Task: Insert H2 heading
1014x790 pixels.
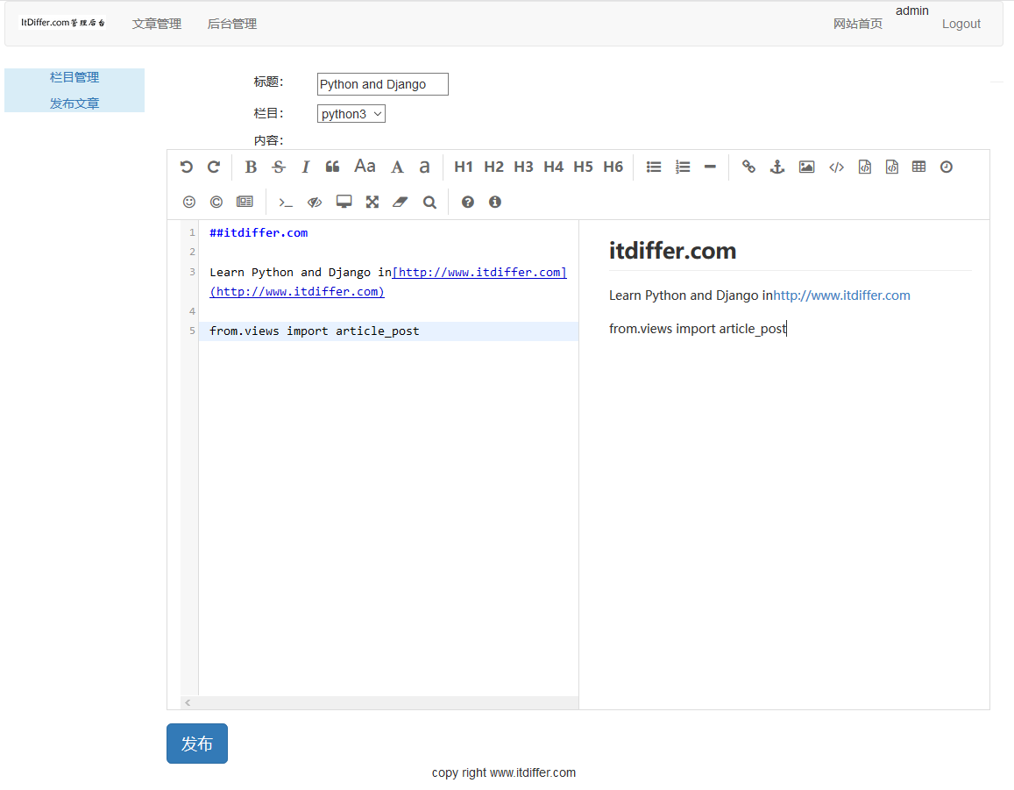Action: coord(494,167)
